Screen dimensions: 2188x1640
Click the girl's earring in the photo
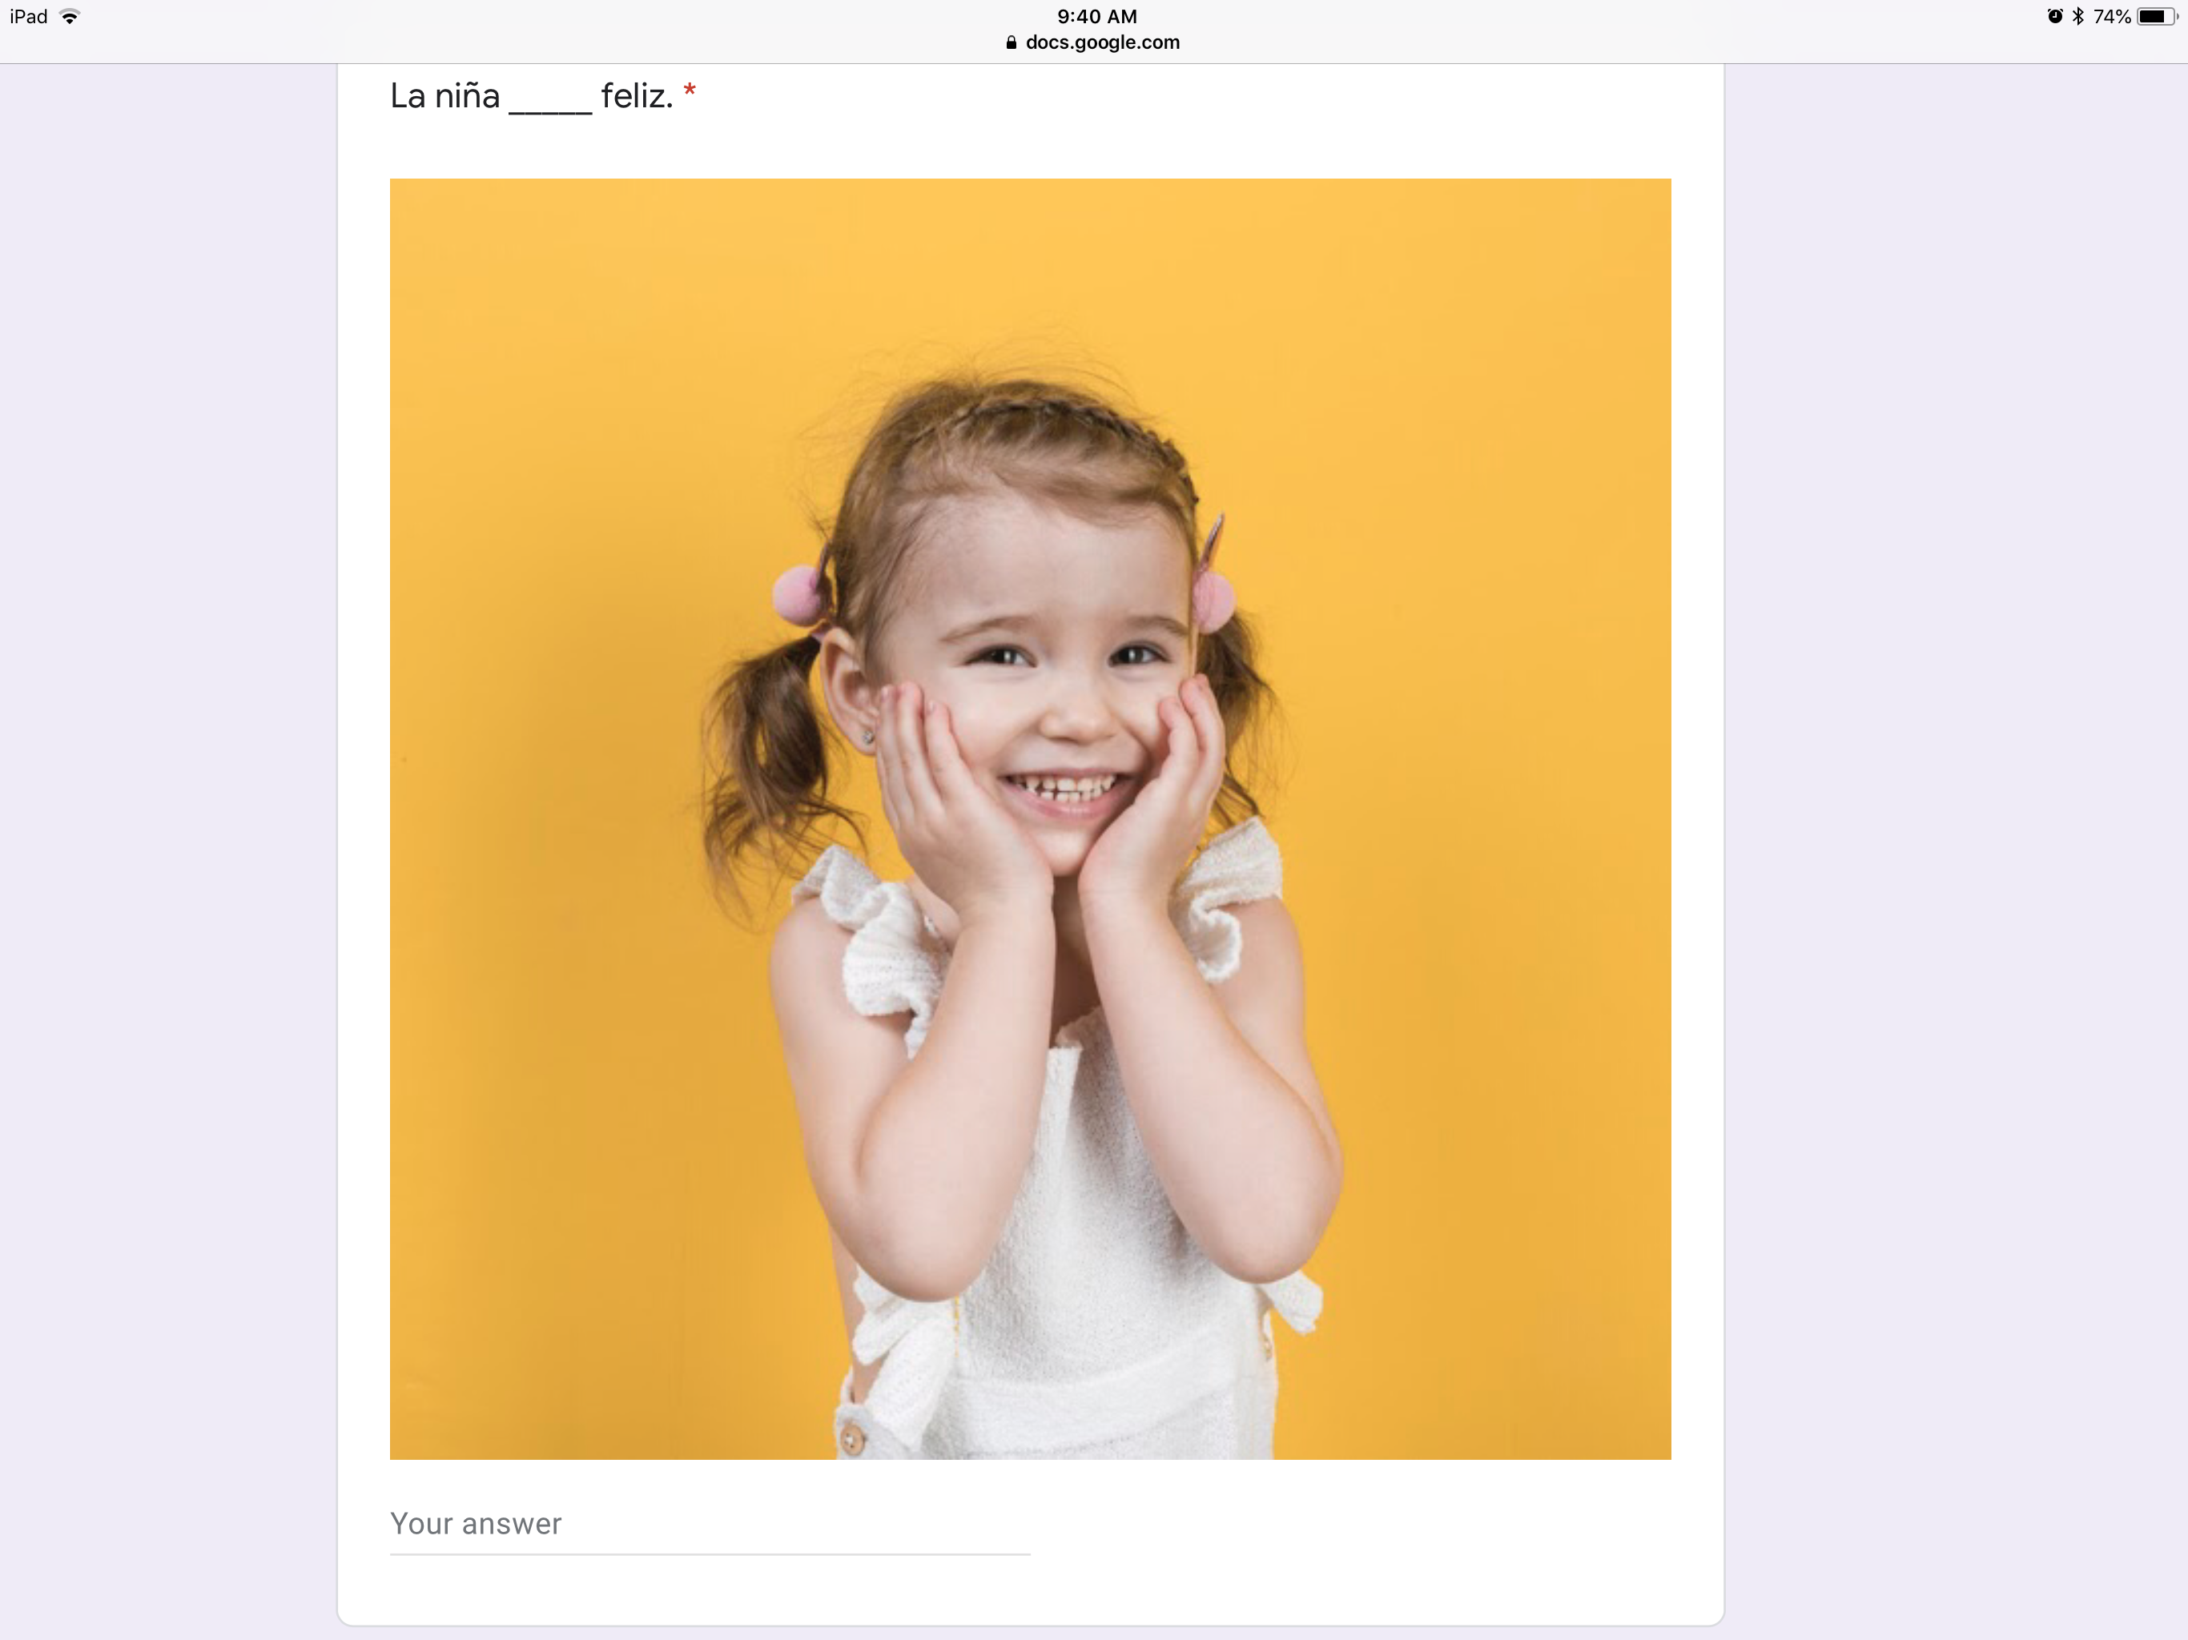tap(867, 736)
